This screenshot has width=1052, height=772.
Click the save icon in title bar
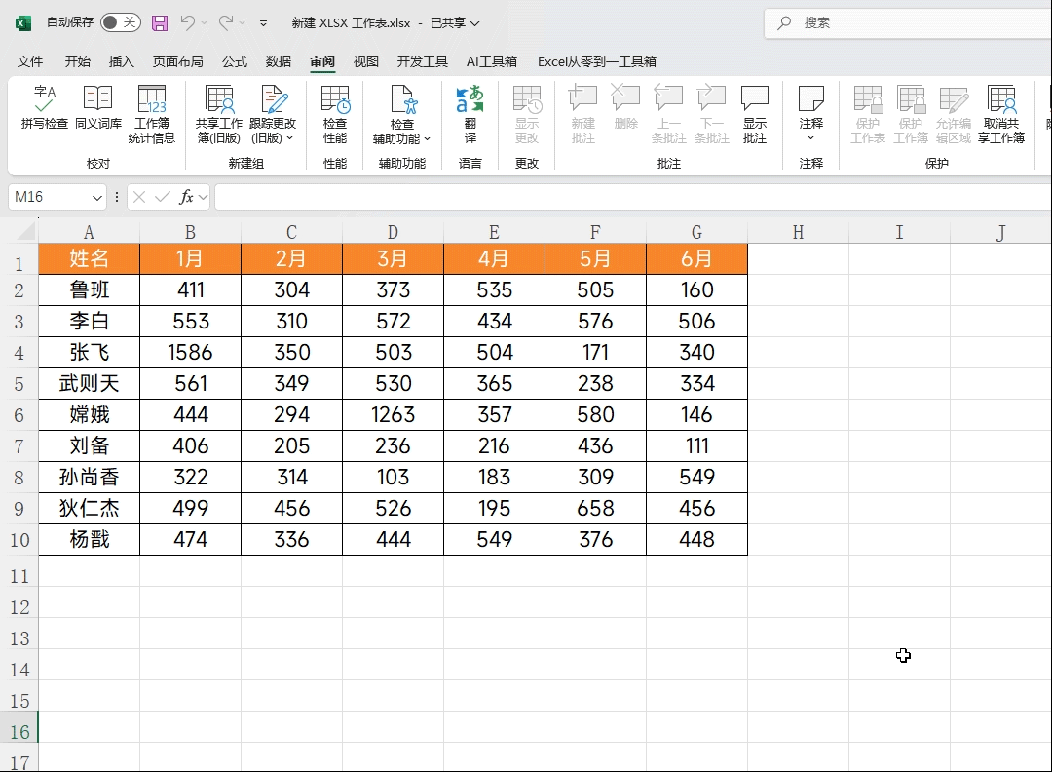point(160,22)
